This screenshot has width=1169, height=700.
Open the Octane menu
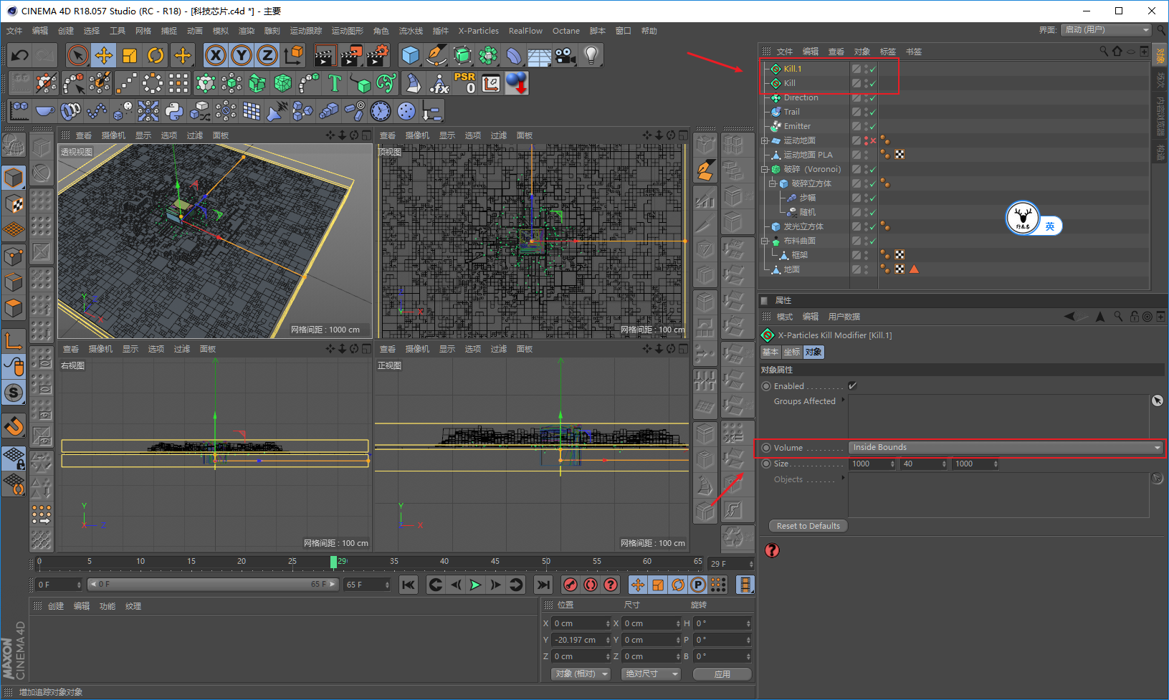566,31
